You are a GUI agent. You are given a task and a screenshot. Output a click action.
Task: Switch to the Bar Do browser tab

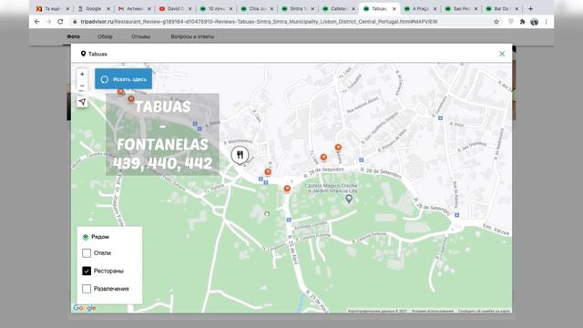[502, 8]
